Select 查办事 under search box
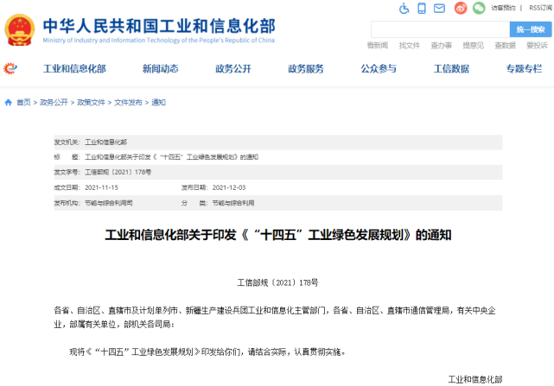The image size is (554, 386). coord(442,45)
